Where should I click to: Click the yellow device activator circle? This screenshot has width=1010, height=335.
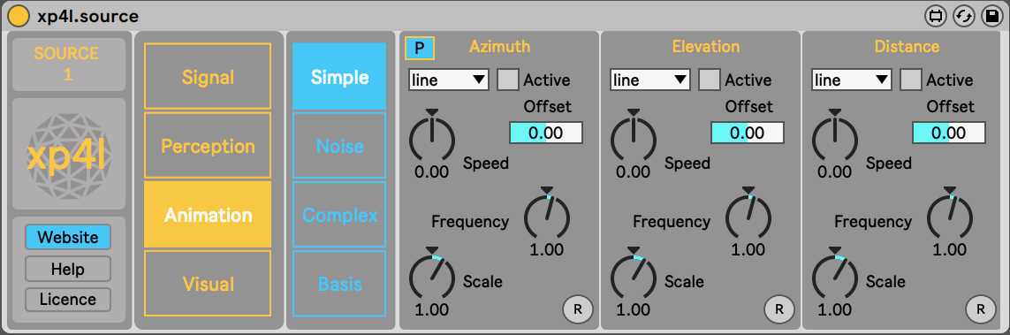click(x=19, y=15)
